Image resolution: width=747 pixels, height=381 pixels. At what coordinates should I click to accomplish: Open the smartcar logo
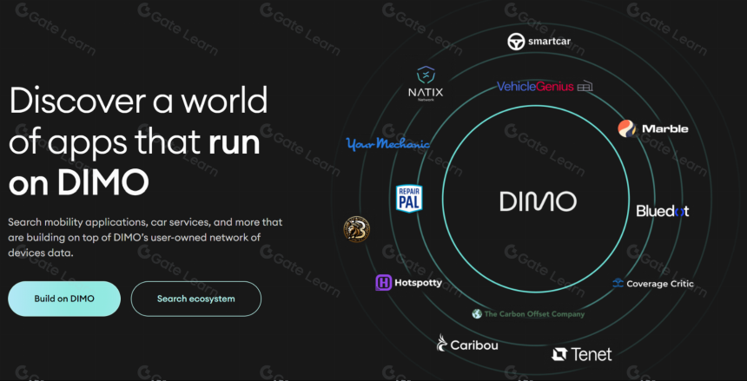coord(539,42)
